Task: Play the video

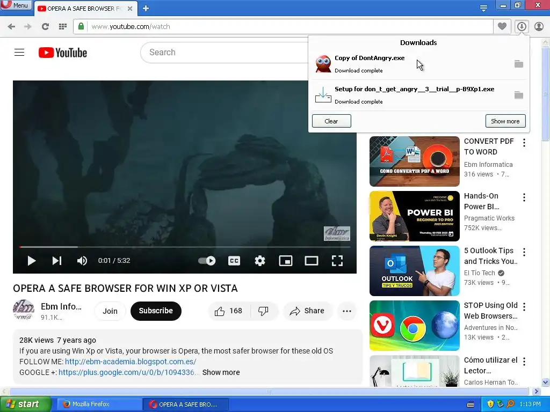Action: [32, 261]
